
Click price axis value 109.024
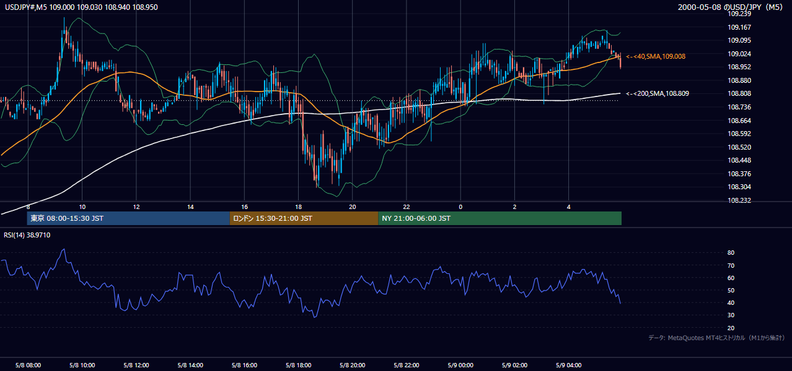739,54
